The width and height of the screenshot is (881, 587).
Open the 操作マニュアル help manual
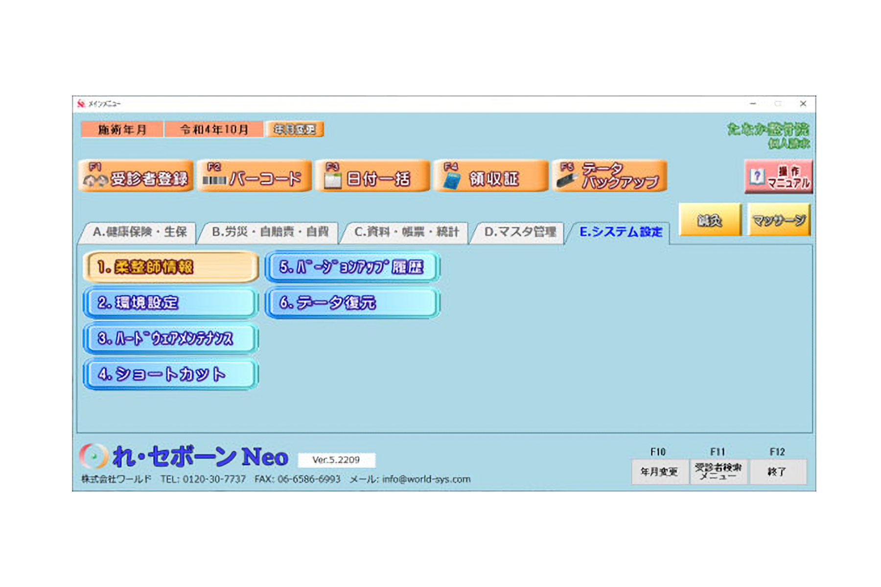(778, 177)
